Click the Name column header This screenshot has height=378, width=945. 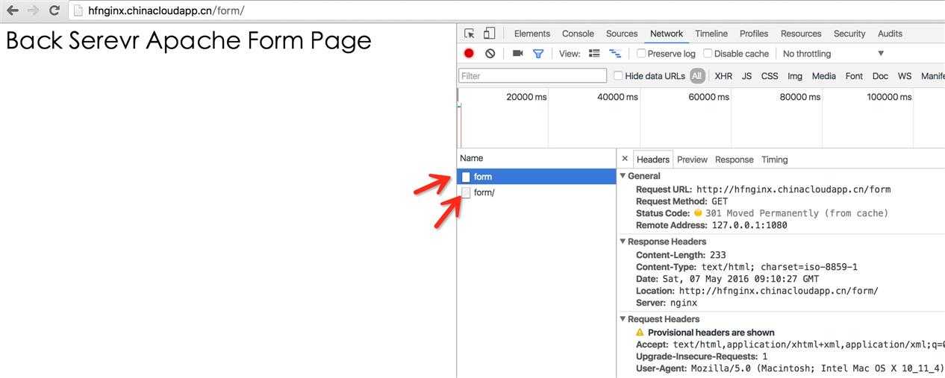pos(471,158)
